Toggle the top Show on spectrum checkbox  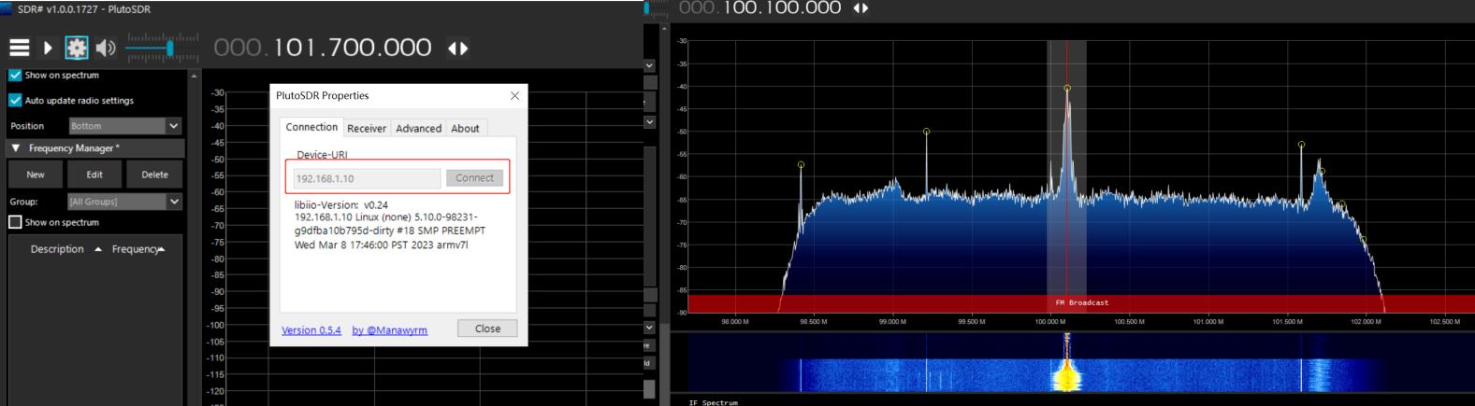15,75
